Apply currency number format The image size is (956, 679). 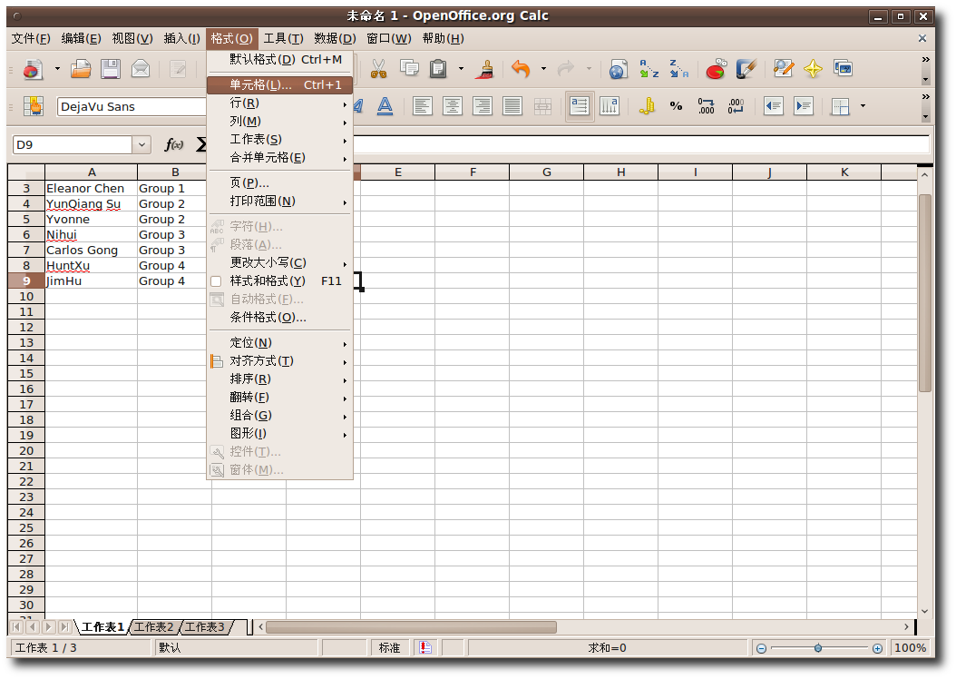(x=647, y=106)
